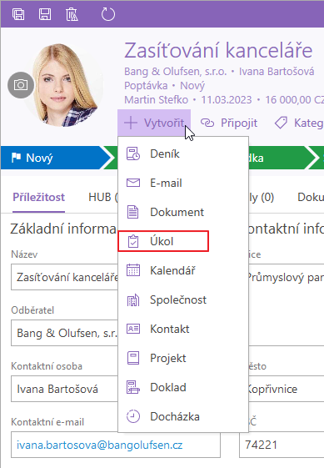324x468 pixels.
Task: Click the Doklad invoice icon
Action: tap(133, 387)
